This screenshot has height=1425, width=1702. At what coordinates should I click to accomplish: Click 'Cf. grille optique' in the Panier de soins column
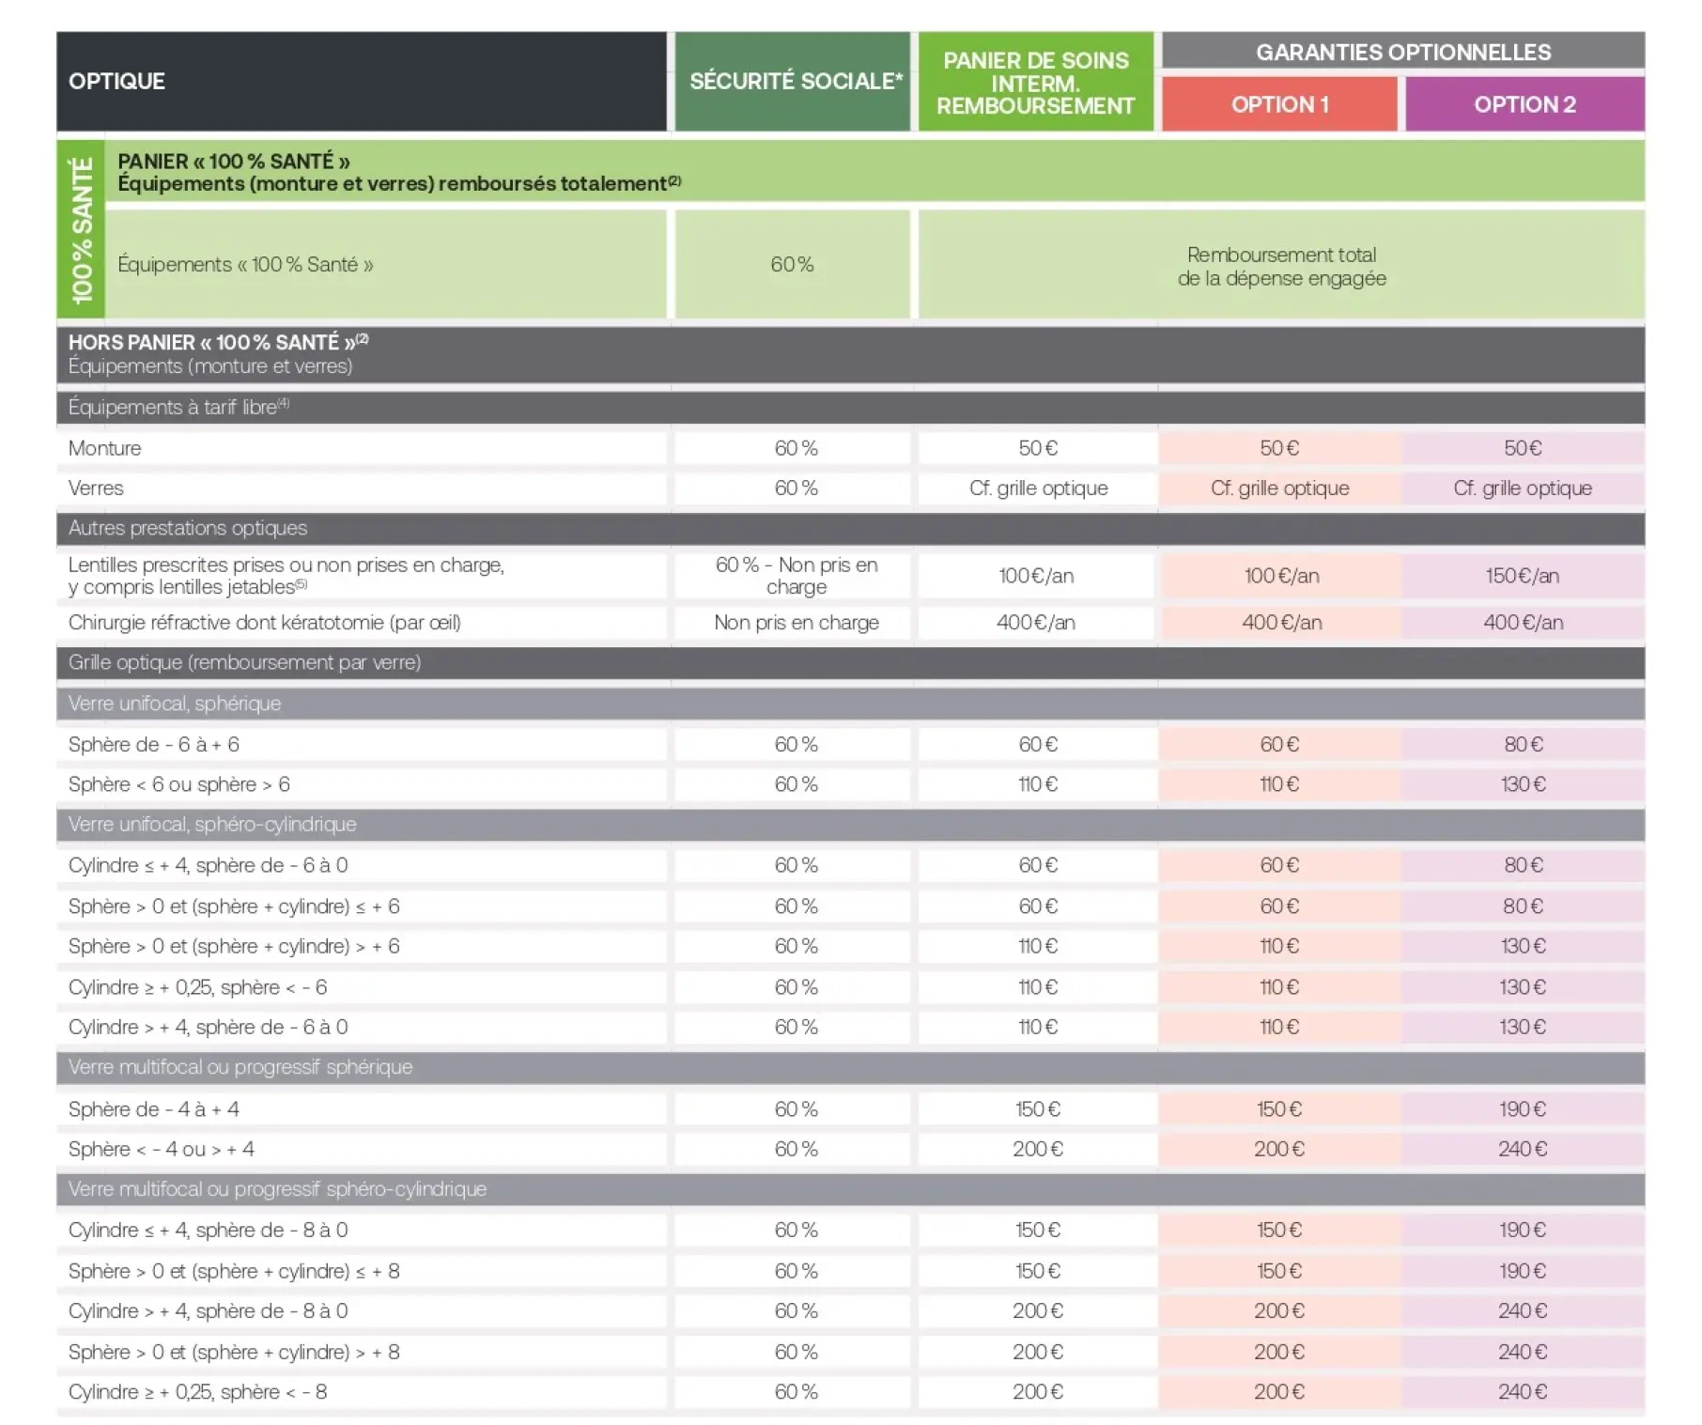[1038, 488]
